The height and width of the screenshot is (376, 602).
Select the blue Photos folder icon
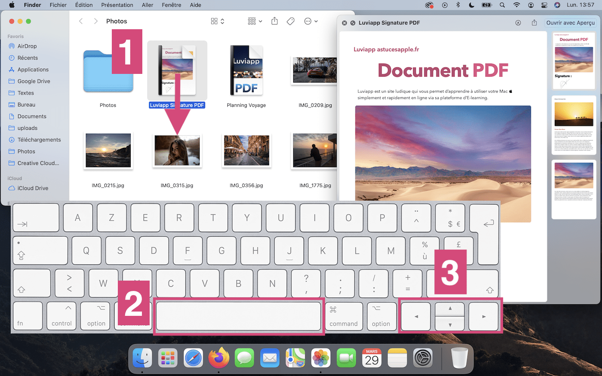pyautogui.click(x=108, y=71)
